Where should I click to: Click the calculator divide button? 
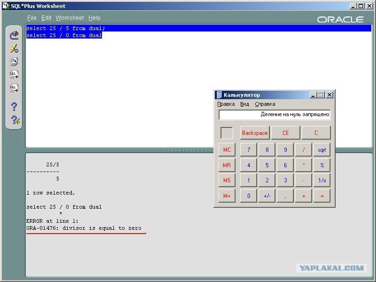[x=304, y=150]
